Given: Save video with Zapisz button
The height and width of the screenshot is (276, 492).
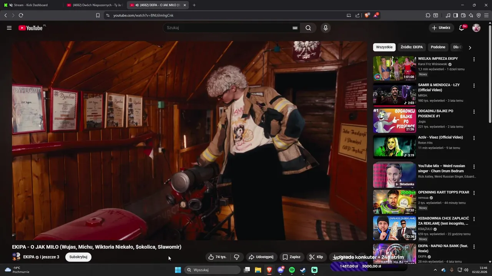Looking at the screenshot, I should point(291,257).
